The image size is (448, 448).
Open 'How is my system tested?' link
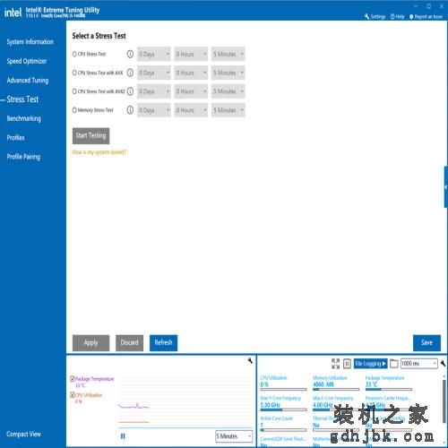tap(99, 152)
